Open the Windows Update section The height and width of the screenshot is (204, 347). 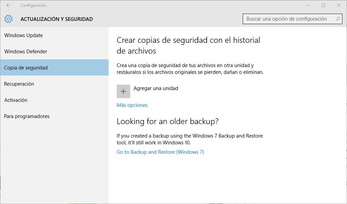point(24,35)
